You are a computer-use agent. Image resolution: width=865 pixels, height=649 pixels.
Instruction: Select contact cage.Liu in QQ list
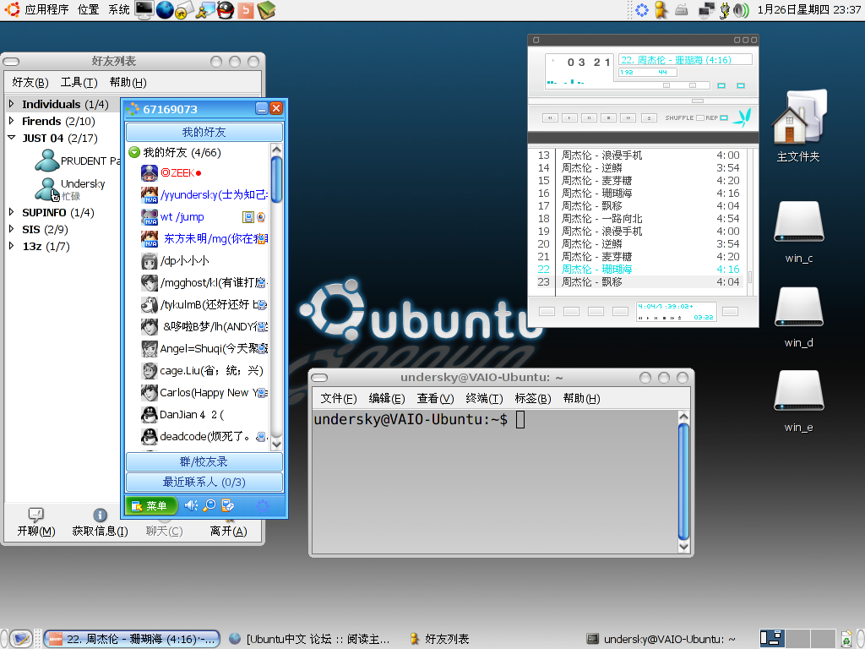(x=204, y=370)
